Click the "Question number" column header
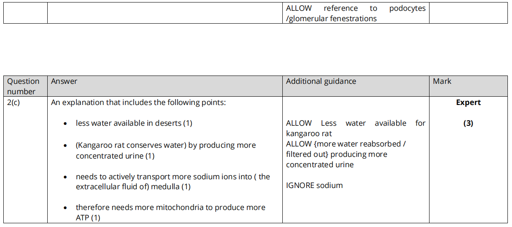 point(24,86)
